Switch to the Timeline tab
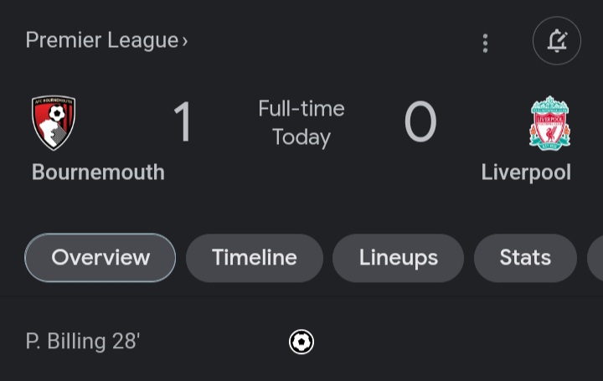The image size is (603, 381). [x=255, y=258]
